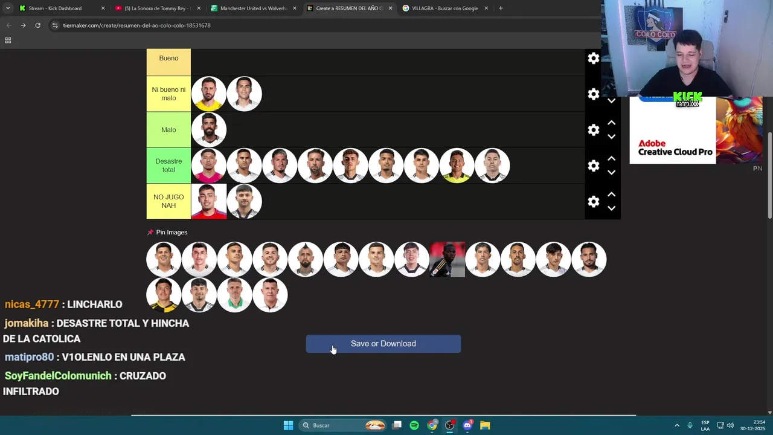This screenshot has width=773, height=435.
Task: Select yellow-kit player in Ni bueno ni malo row
Action: pyautogui.click(x=209, y=94)
